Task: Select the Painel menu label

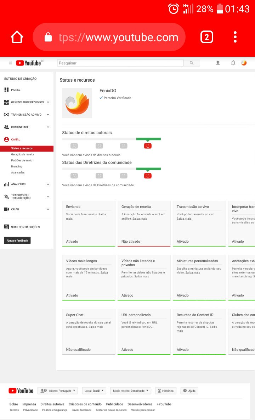Action: coord(16,90)
